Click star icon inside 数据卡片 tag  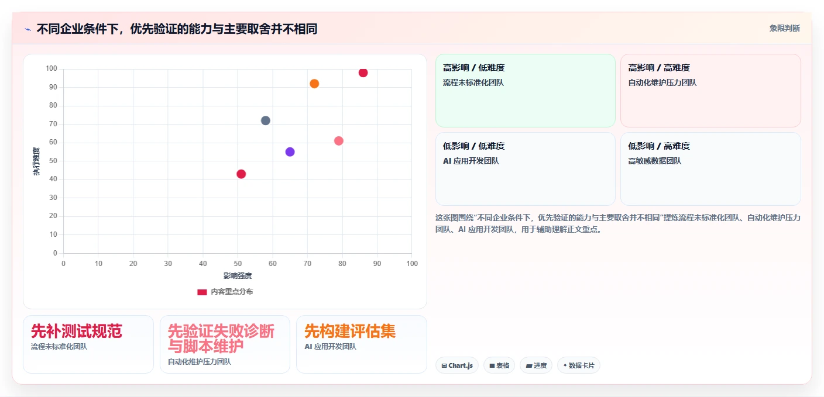click(x=565, y=365)
